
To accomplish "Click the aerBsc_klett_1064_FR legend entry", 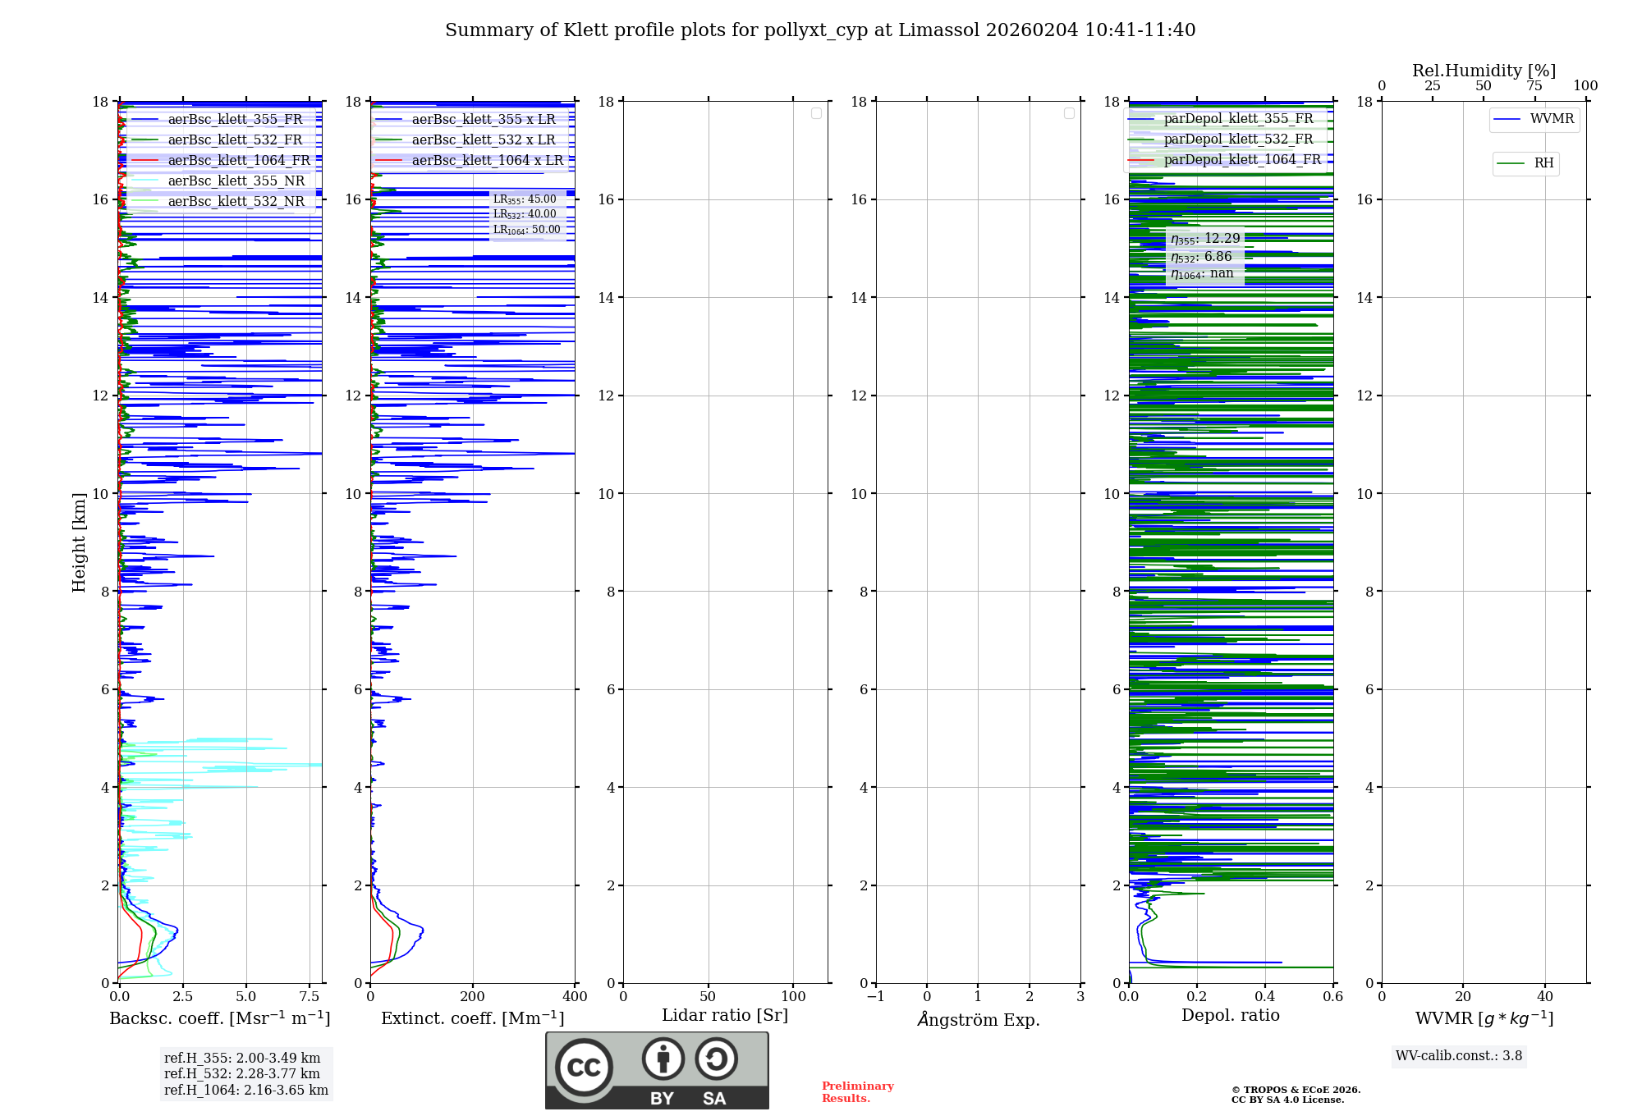I will [x=221, y=160].
